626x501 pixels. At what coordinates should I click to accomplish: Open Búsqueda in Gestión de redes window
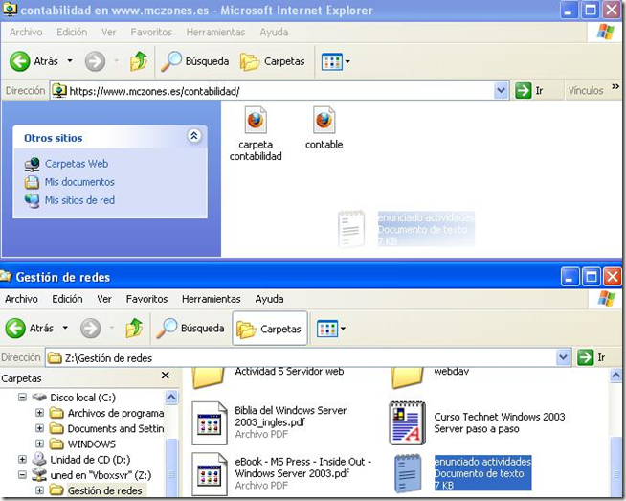(190, 328)
